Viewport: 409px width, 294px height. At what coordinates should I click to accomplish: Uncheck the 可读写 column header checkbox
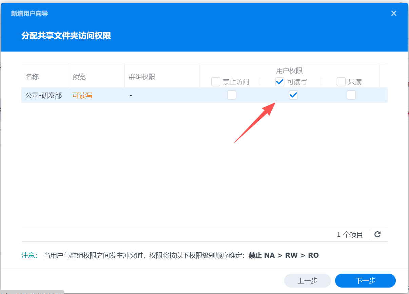pos(279,82)
